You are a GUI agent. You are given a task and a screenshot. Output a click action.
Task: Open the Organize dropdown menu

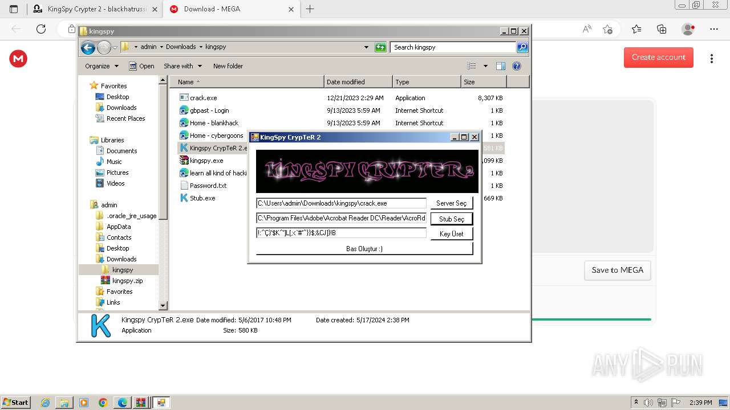pyautogui.click(x=102, y=66)
